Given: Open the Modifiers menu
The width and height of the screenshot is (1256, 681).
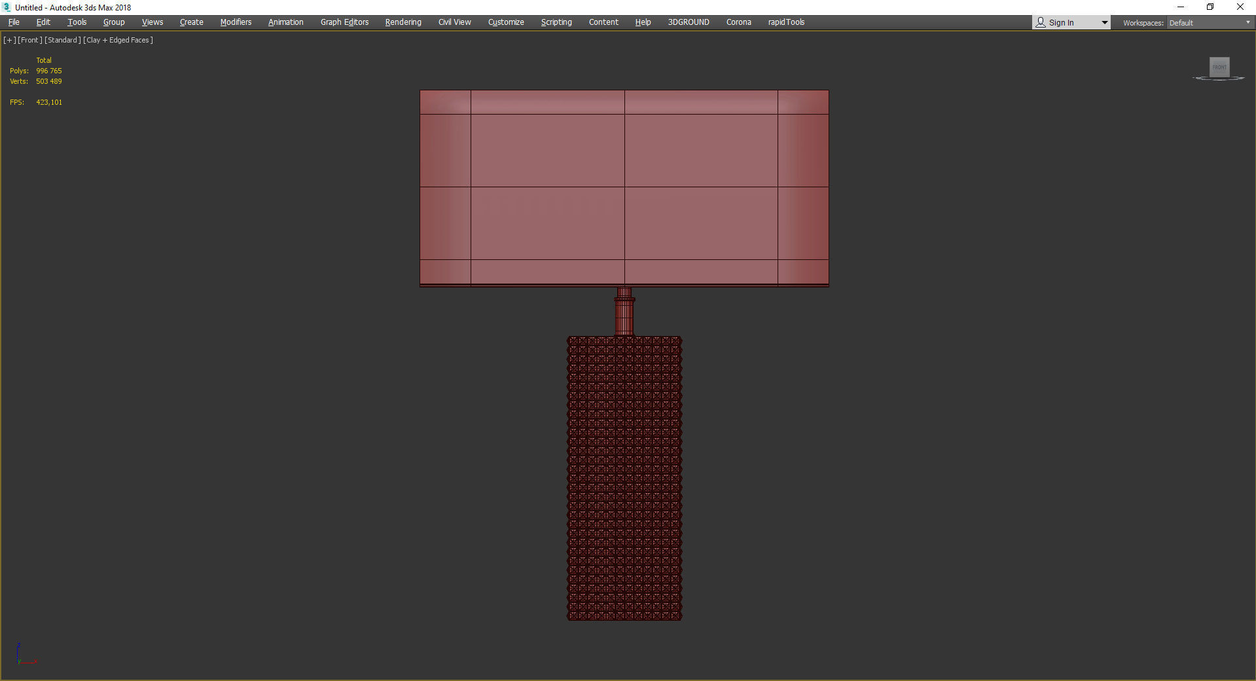Looking at the screenshot, I should 236,22.
